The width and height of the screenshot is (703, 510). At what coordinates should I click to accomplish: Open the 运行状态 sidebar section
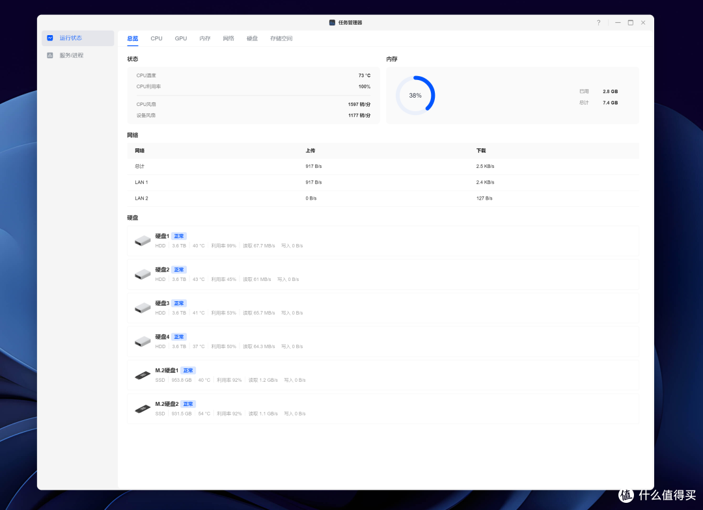[x=77, y=38]
